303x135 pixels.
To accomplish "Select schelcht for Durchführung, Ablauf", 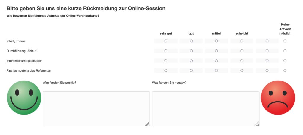I will [242, 51].
